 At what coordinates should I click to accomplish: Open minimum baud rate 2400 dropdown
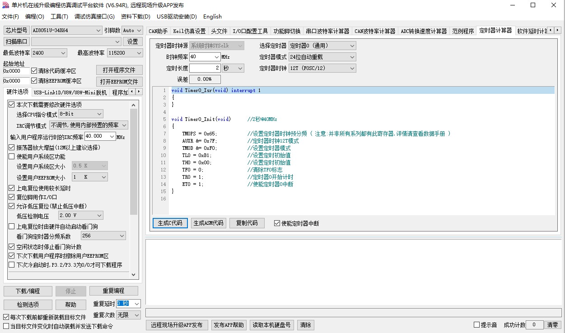(49, 53)
